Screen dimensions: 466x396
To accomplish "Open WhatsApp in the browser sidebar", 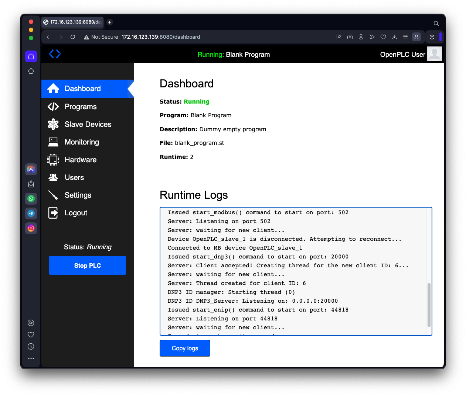I will pyautogui.click(x=31, y=199).
